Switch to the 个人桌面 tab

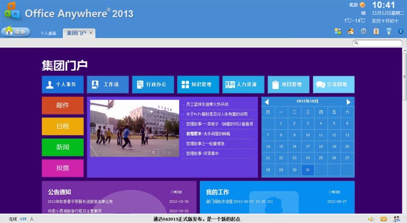(48, 33)
